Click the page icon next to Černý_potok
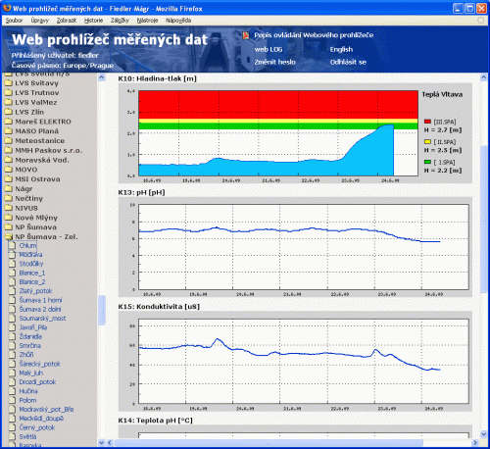This screenshot has height=449, width=490. coord(12,427)
